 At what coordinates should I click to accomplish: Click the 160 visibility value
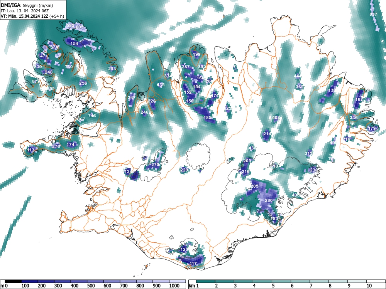click(200, 78)
